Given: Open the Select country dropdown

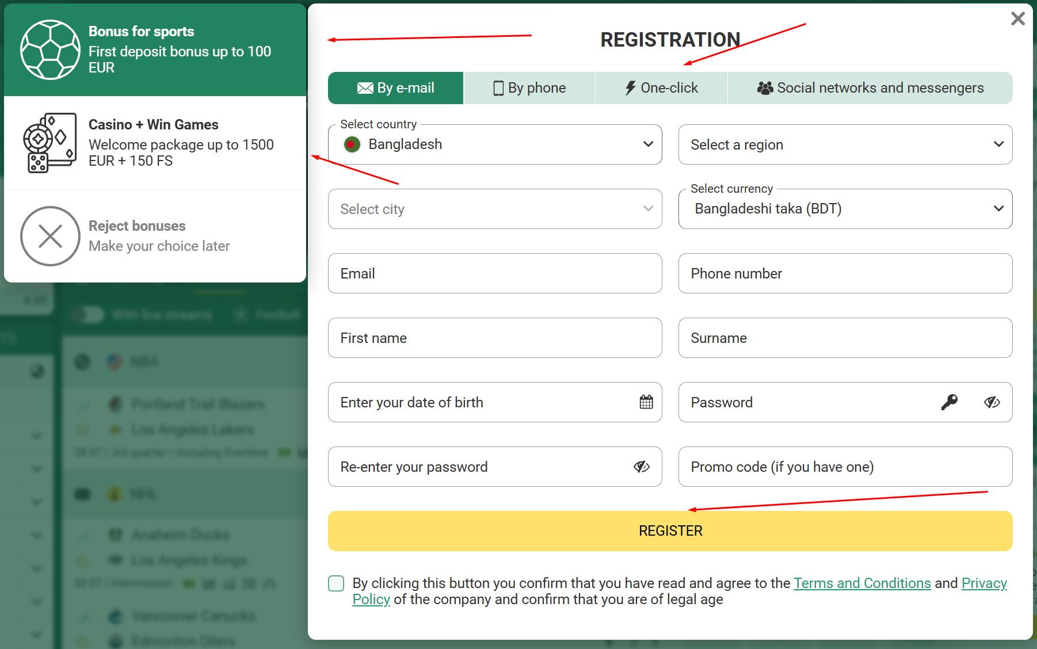Looking at the screenshot, I should click(x=495, y=144).
